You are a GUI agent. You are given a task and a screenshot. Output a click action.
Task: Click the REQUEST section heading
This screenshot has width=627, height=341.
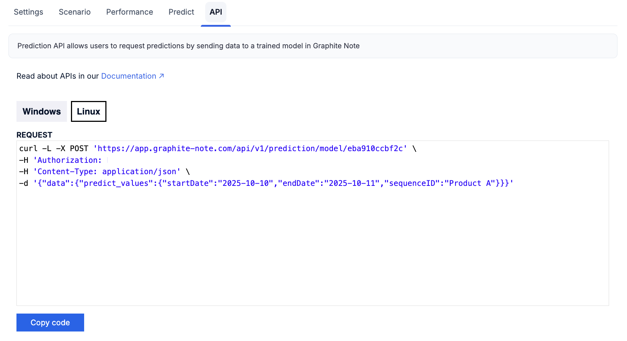pos(34,135)
